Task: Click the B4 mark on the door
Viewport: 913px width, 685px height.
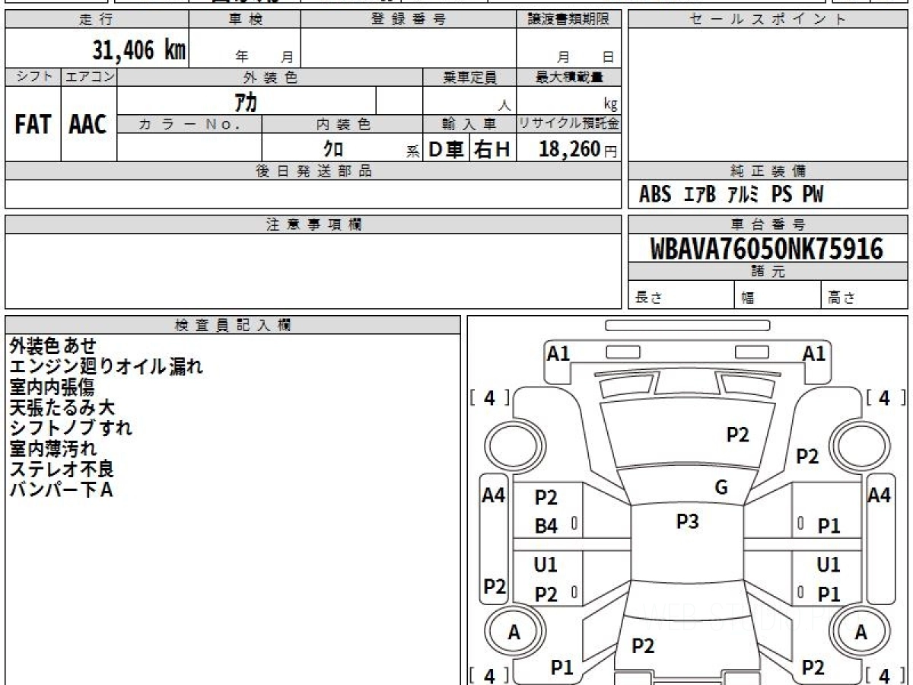Action: [546, 526]
